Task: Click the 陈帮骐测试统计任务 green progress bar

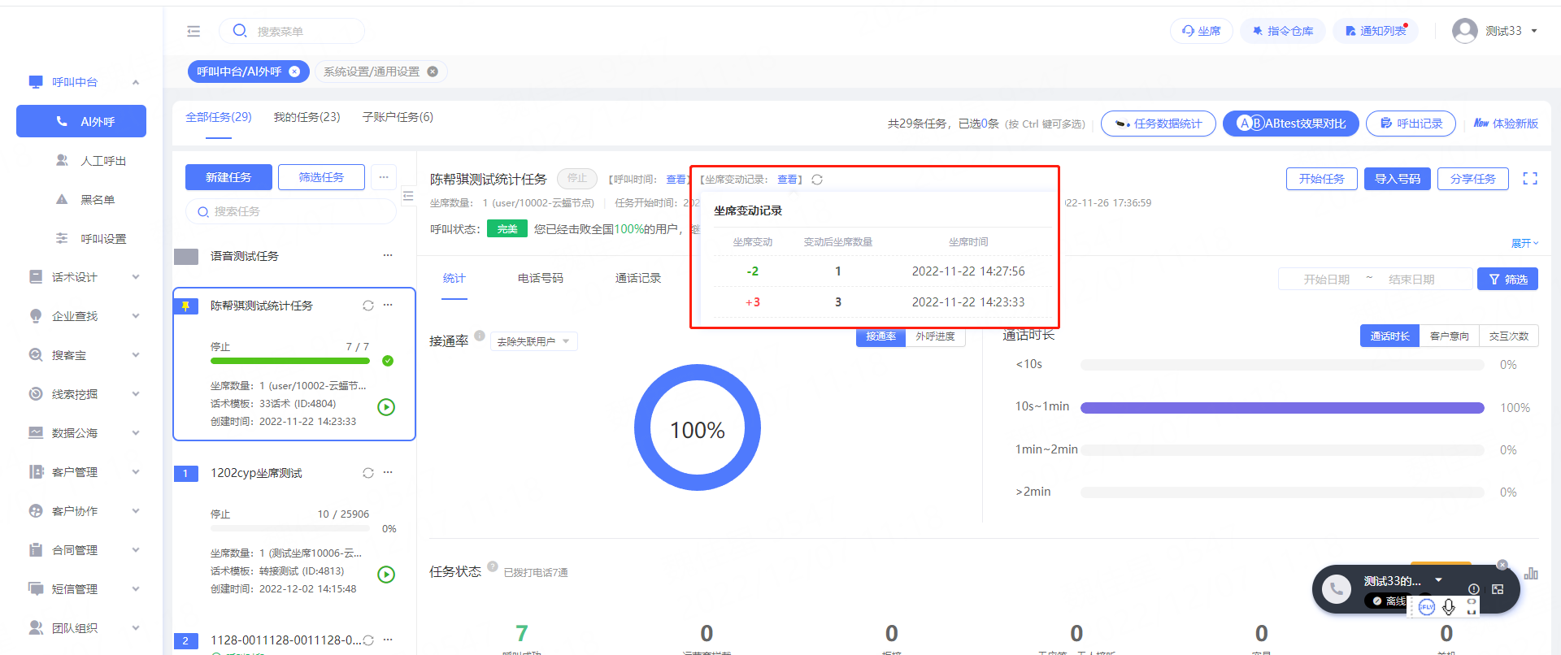Action: (290, 361)
